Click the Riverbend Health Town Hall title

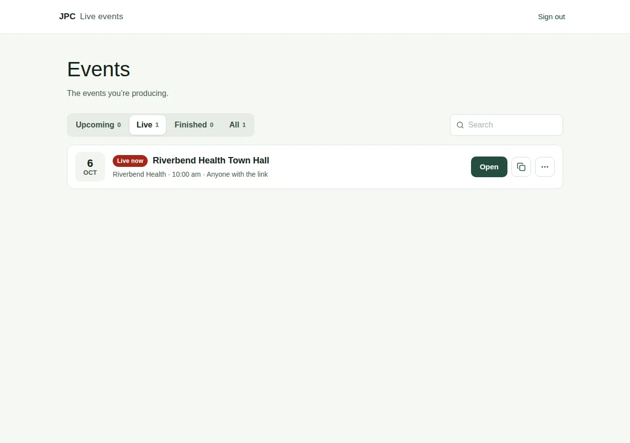point(211,160)
